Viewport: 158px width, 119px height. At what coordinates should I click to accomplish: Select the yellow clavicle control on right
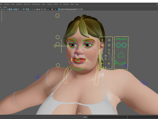97,76
